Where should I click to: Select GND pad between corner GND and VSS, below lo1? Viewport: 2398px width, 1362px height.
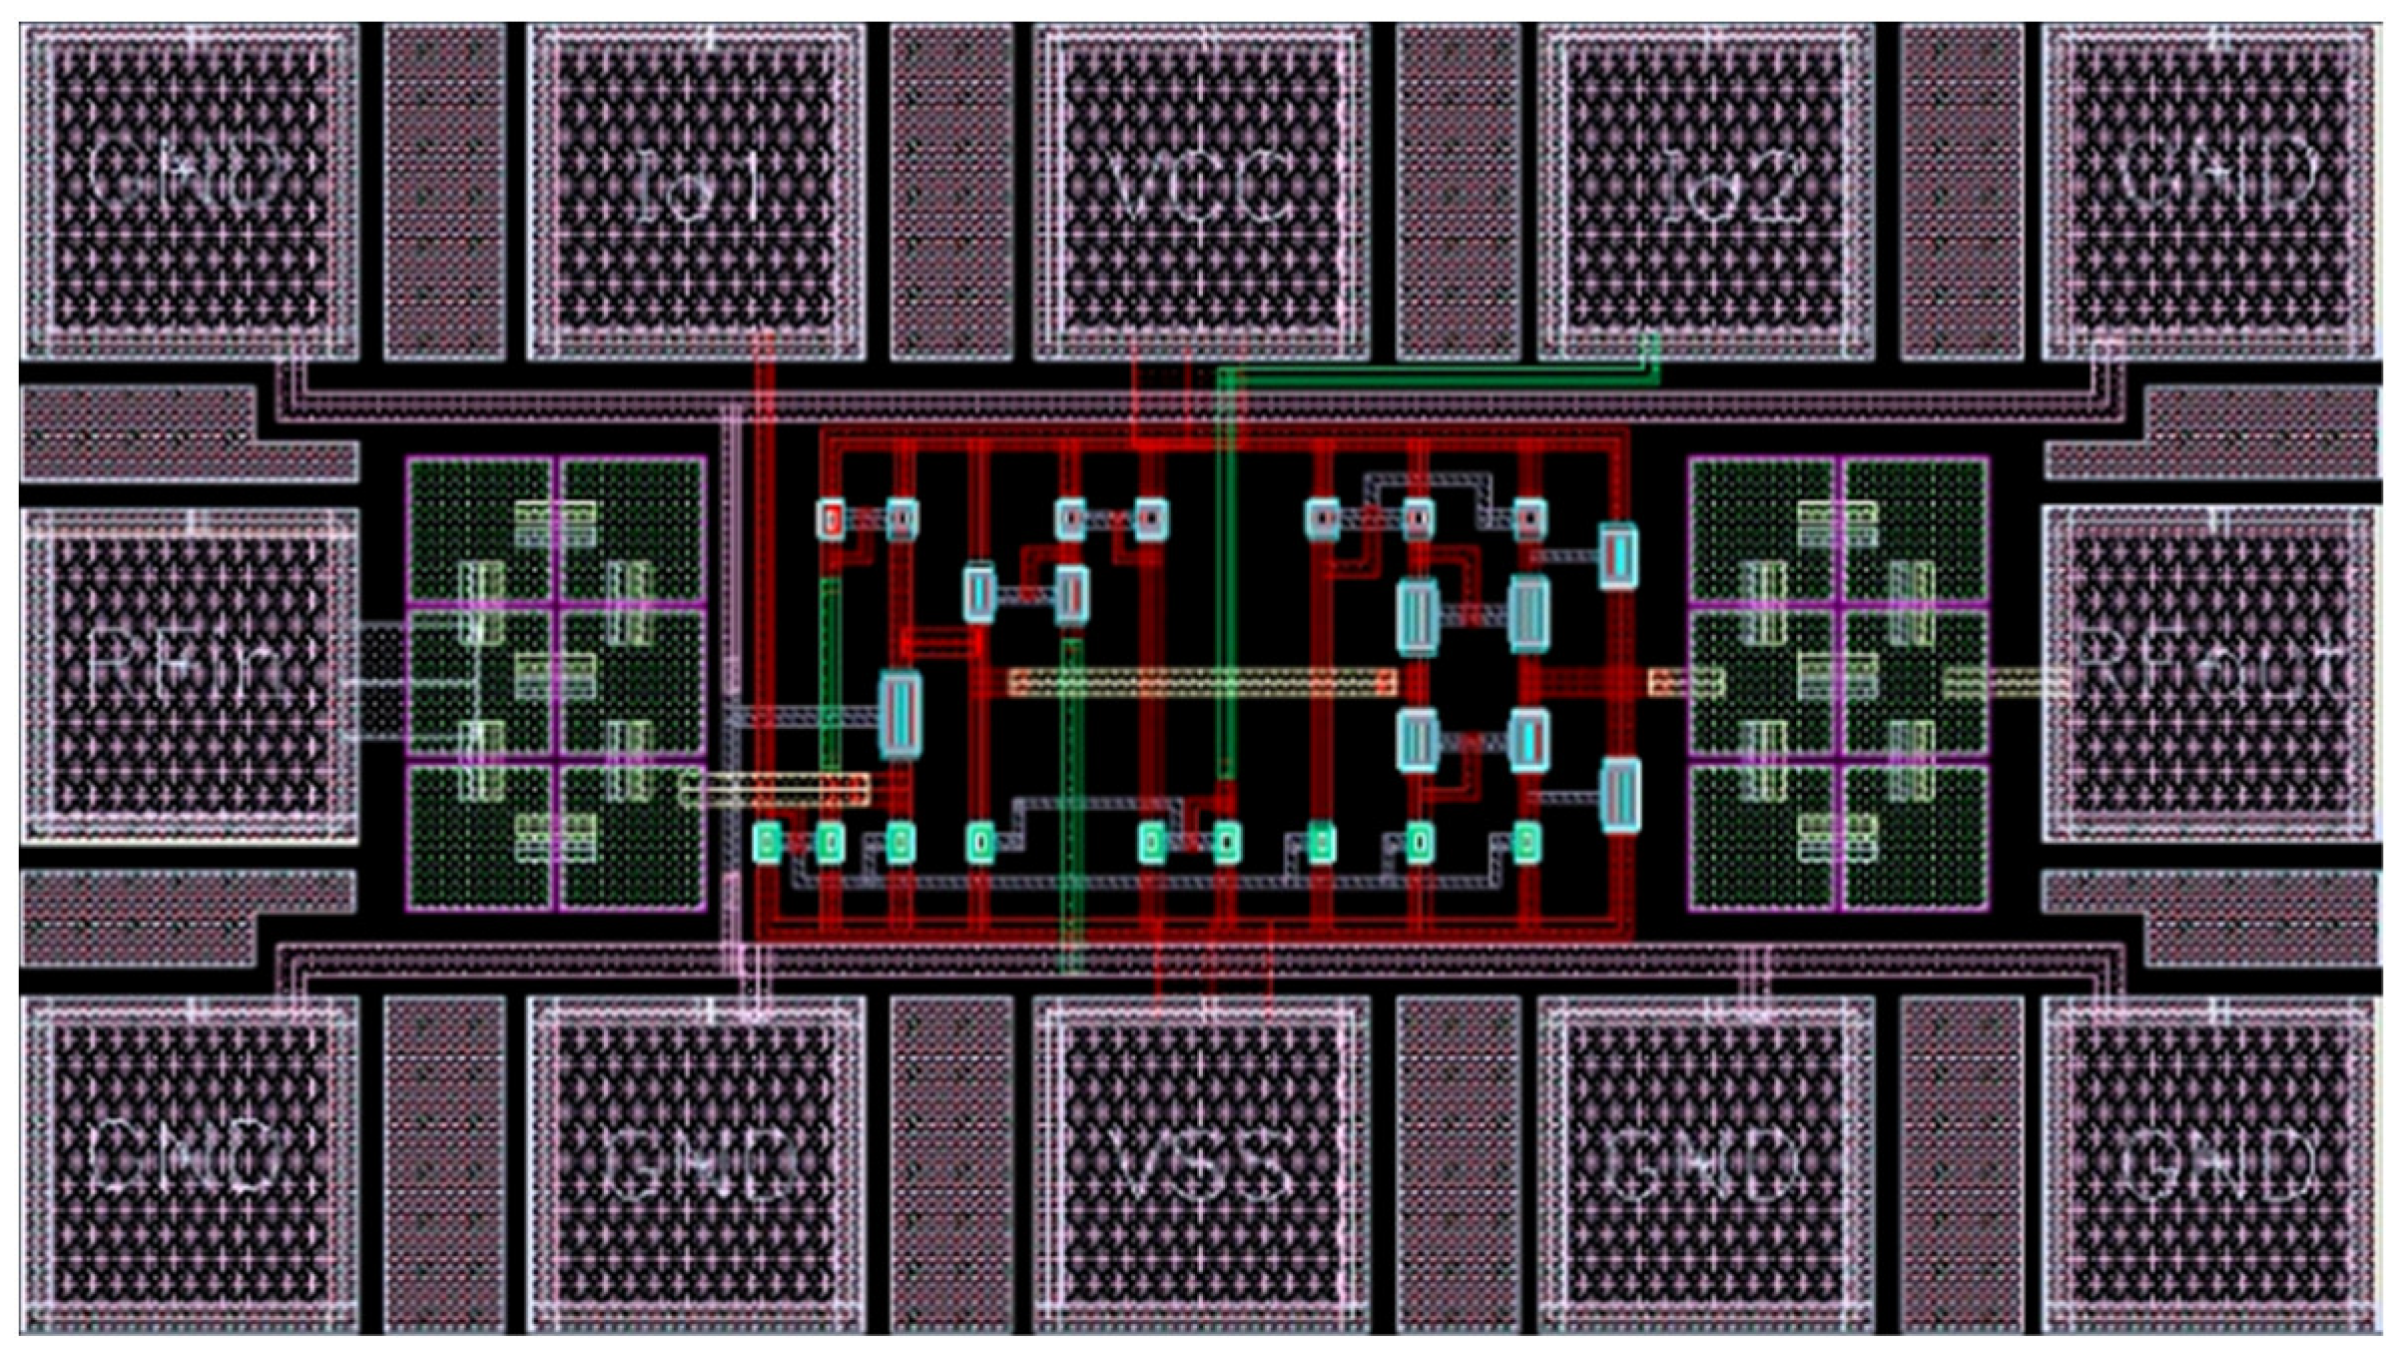pyautogui.click(x=696, y=1163)
